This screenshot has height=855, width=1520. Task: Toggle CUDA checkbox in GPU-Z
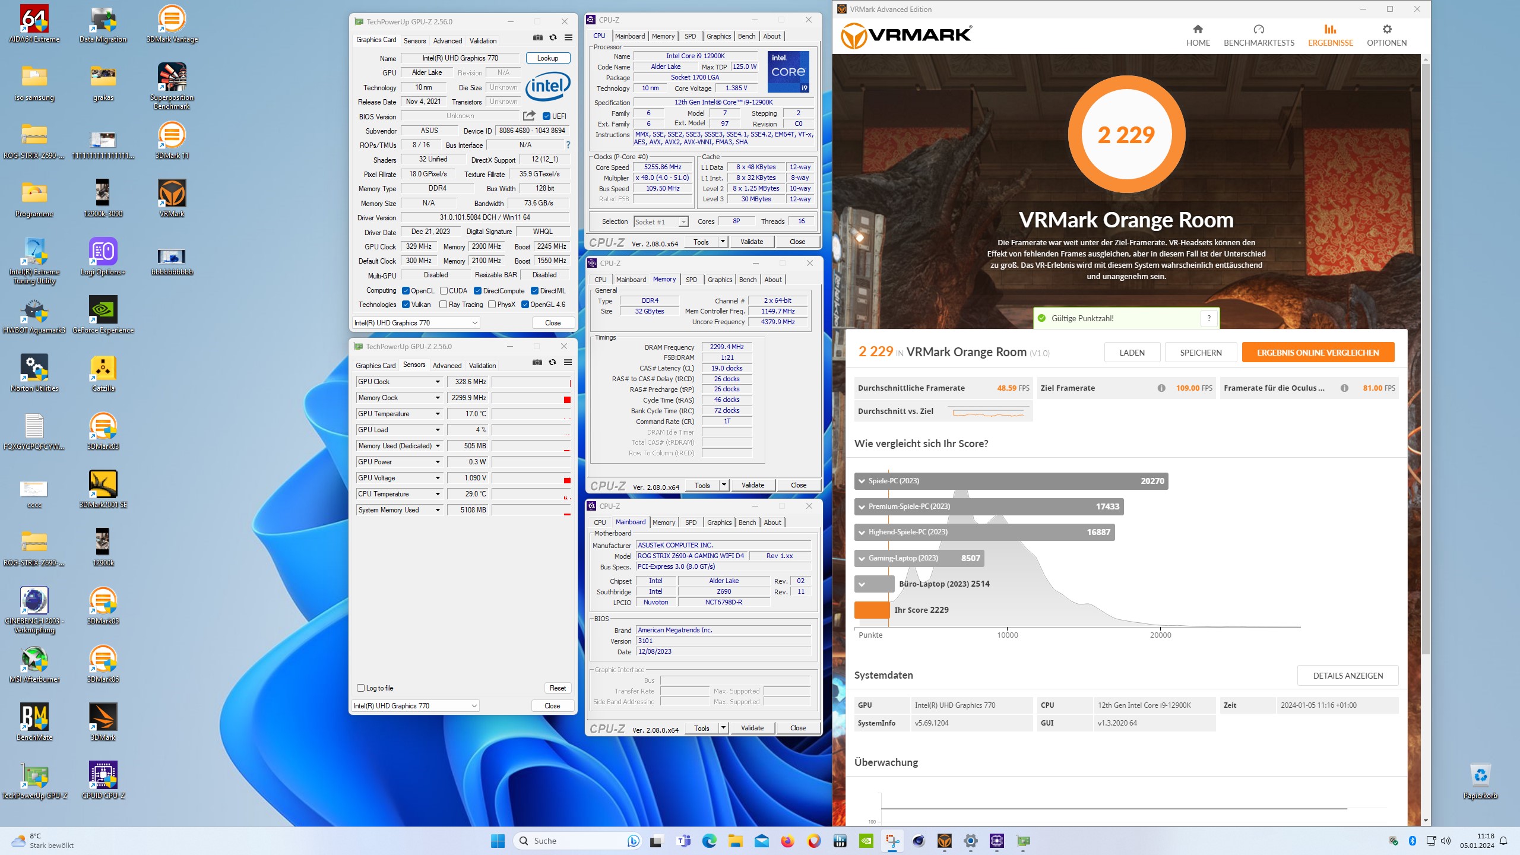pos(444,291)
